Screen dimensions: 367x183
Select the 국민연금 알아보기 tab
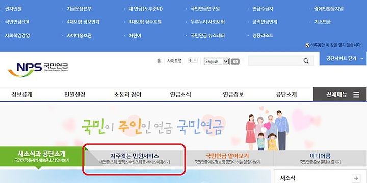coord(227,159)
